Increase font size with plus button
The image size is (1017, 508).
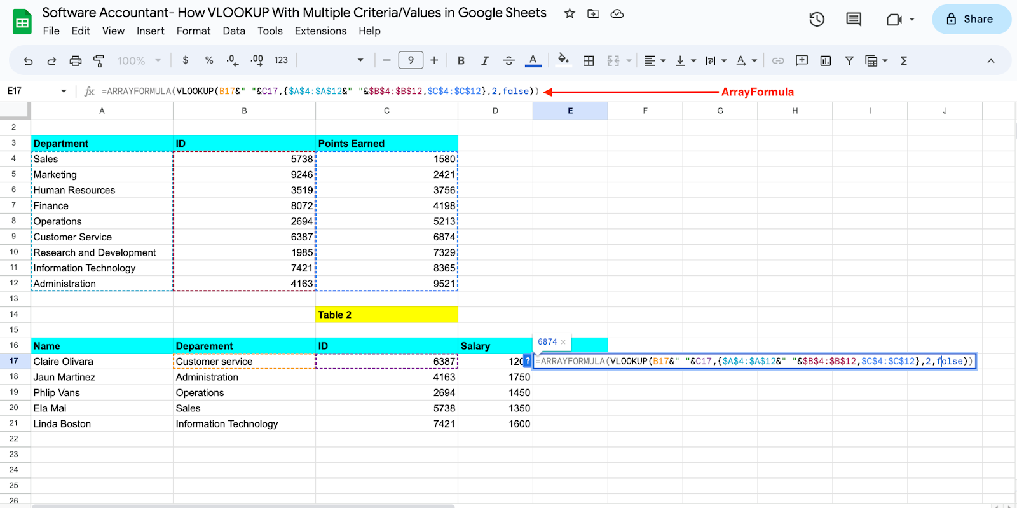(434, 60)
